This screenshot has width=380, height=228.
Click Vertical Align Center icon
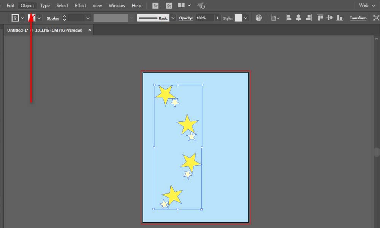[x=330, y=18]
